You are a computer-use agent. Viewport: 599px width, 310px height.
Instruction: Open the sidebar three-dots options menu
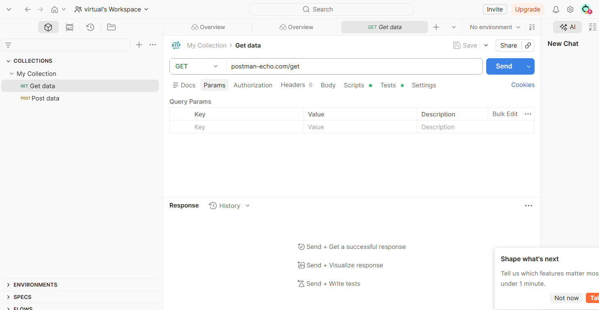(x=153, y=45)
